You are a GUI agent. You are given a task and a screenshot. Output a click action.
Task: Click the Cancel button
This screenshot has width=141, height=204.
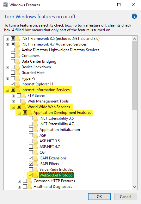pyautogui.click(x=126, y=196)
